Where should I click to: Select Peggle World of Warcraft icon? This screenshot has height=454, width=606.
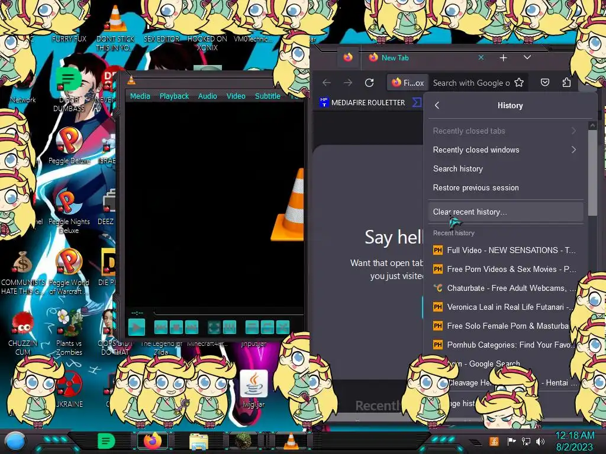69,272
